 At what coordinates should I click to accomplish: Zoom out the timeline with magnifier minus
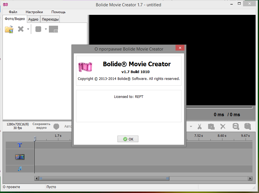tap(236, 126)
